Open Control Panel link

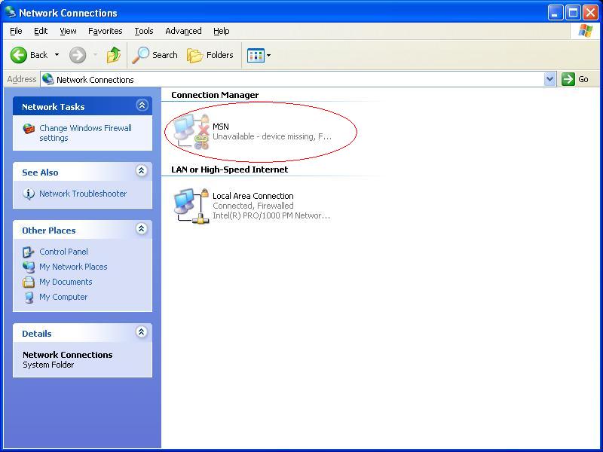click(63, 252)
